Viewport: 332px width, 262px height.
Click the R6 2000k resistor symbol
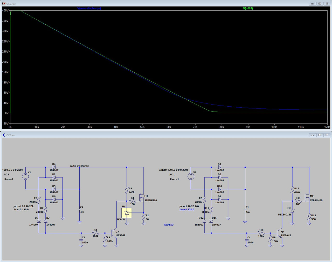(x=204, y=200)
